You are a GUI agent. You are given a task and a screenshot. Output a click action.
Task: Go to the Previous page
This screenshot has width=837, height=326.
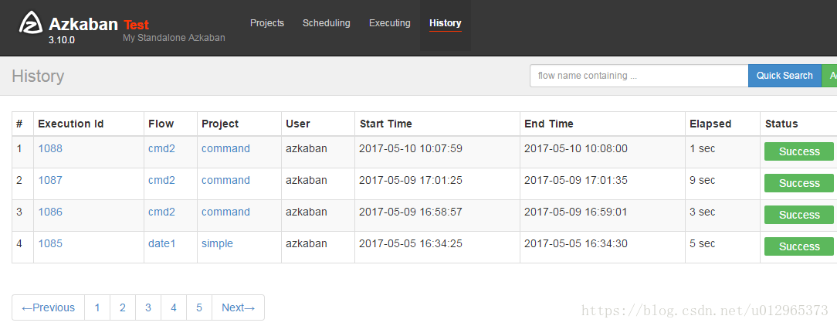click(x=48, y=307)
